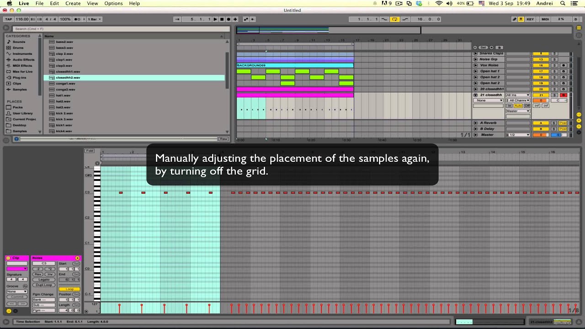Select the Max for Live category
Viewport: 585px width, 329px height.
(22, 71)
